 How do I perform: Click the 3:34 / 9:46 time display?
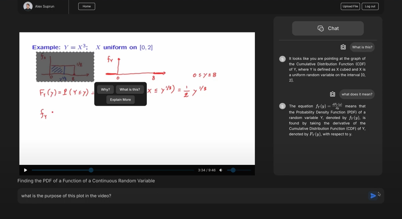pos(207,170)
